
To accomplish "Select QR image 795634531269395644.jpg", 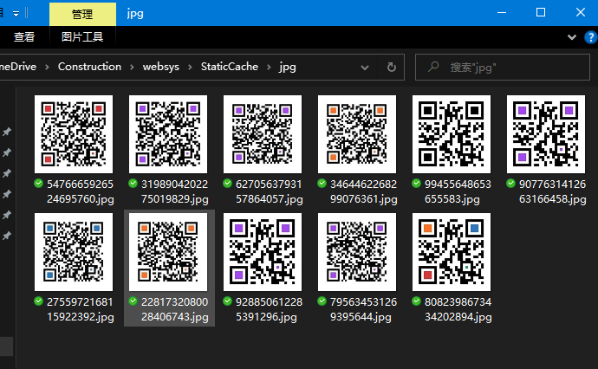I will click(x=357, y=252).
